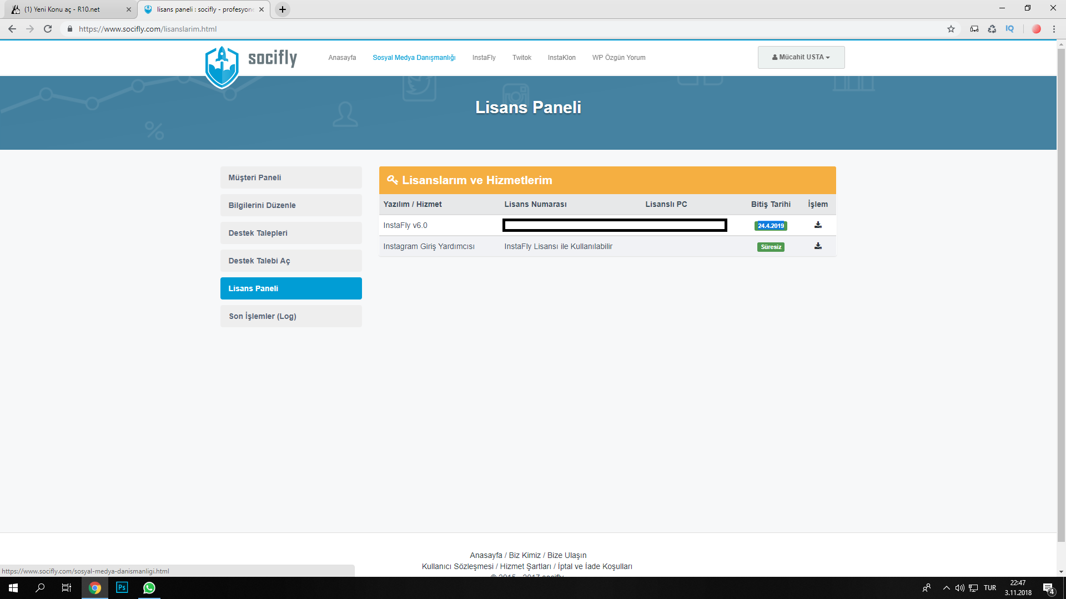Image resolution: width=1066 pixels, height=599 pixels.
Task: Click the InstaFly v6.0 row name
Action: pos(405,225)
